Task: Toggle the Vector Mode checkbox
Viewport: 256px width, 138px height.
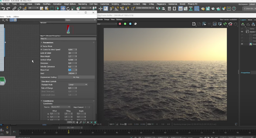Action: tap(42, 46)
